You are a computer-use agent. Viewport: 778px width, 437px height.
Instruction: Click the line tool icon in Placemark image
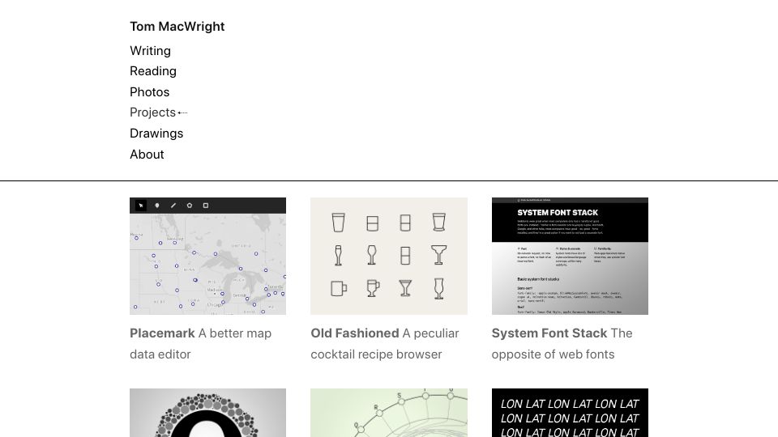tap(173, 206)
